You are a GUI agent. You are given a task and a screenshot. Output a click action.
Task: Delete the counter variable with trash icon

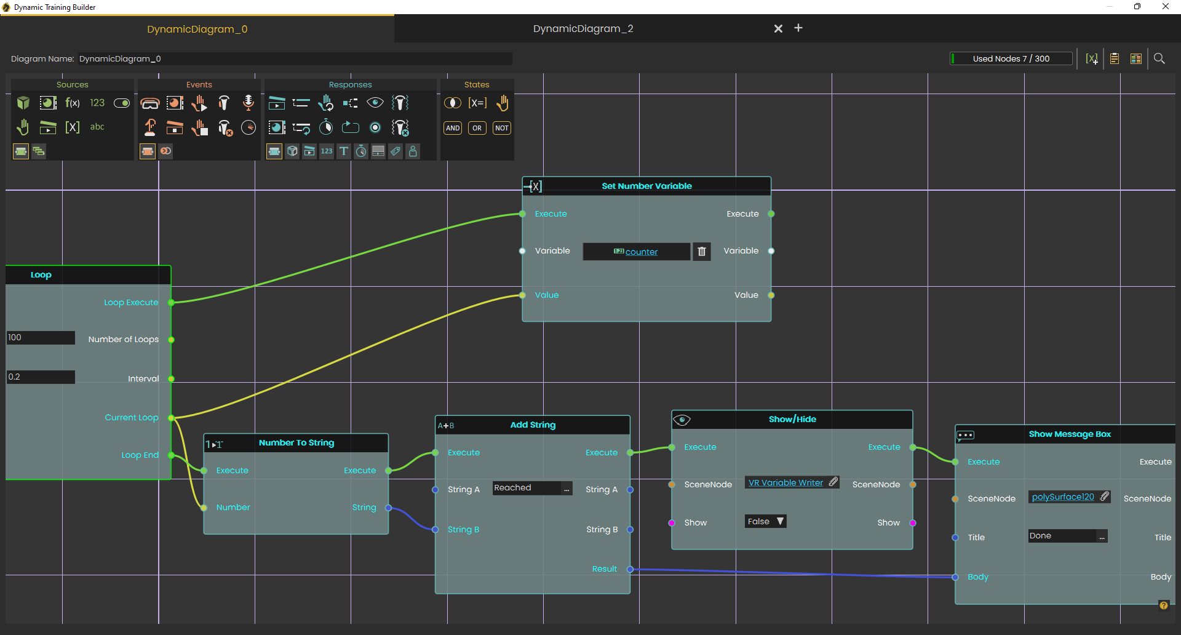tap(702, 251)
